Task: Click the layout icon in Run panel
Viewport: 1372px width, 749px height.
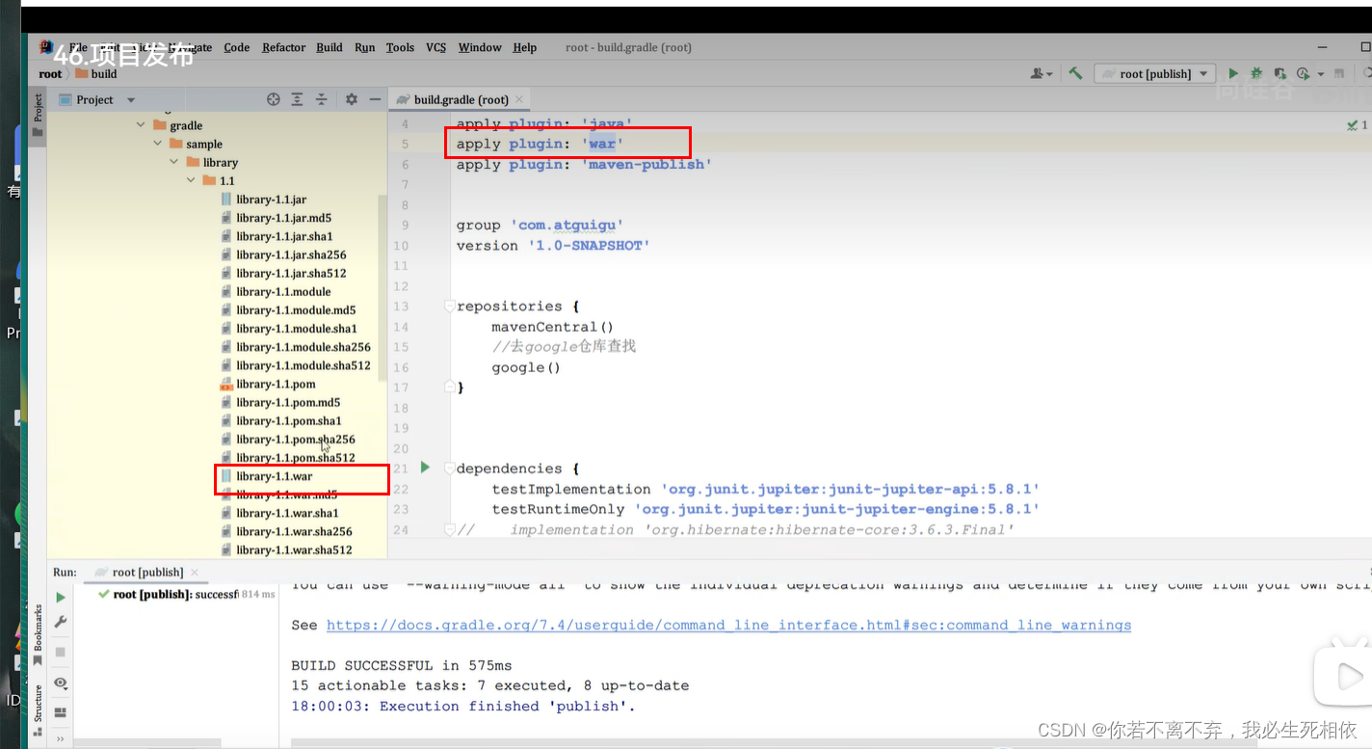Action: 61,712
